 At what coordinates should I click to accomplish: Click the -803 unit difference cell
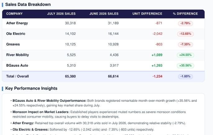tap(159, 44)
